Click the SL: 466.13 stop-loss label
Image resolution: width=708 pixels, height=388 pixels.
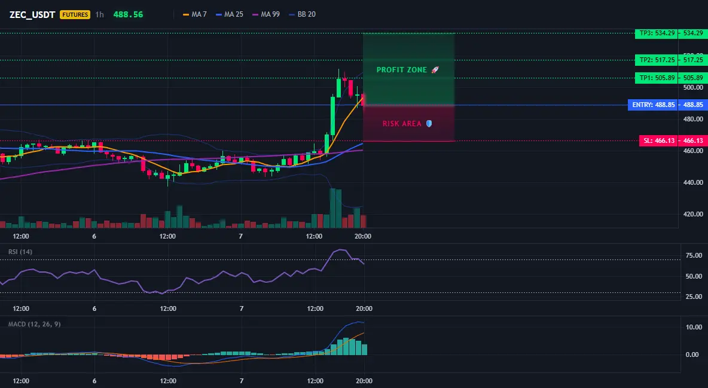tap(659, 140)
